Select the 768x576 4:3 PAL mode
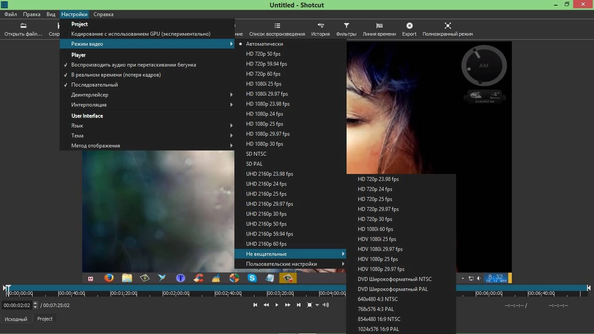 (401, 309)
